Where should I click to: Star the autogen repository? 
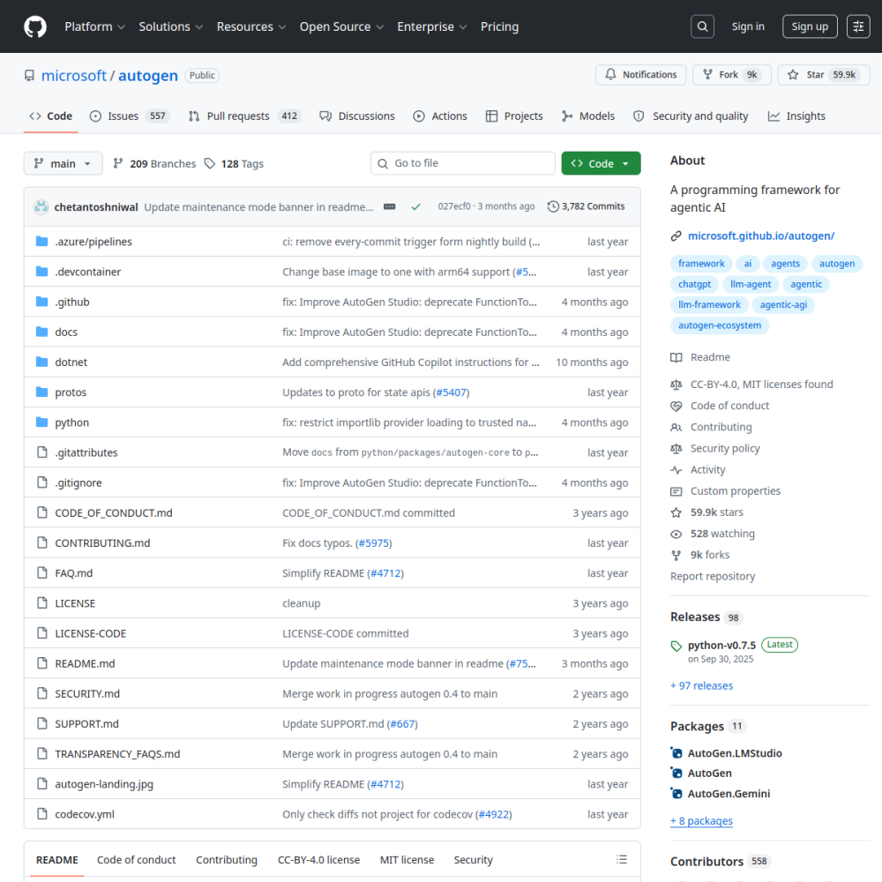824,75
